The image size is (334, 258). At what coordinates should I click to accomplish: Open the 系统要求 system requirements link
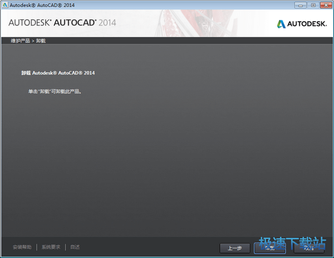[51, 247]
